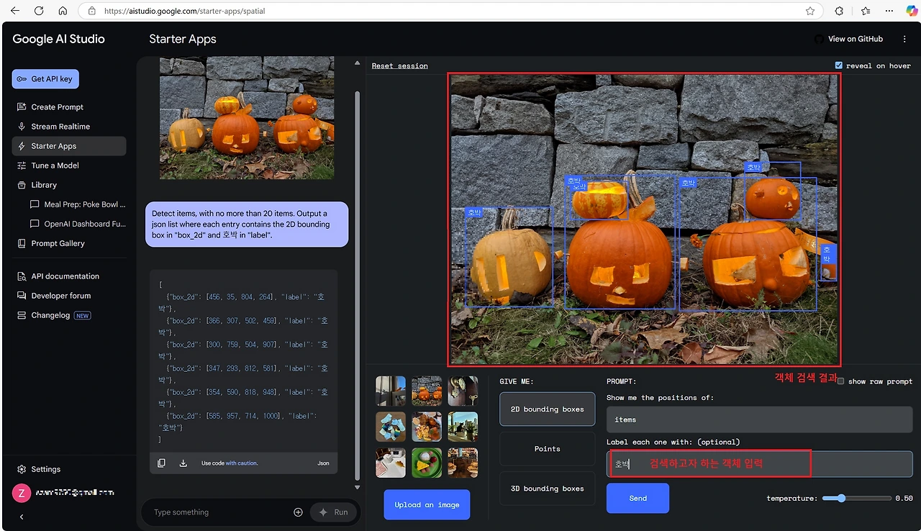Enable the show raw prompt checkbox
Screen dimensions: 921x531
coord(841,381)
